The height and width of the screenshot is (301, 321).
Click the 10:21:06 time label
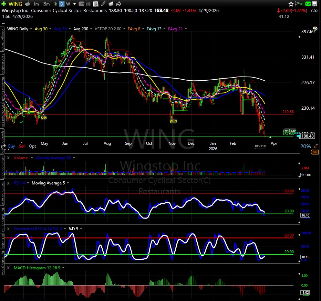point(260,146)
